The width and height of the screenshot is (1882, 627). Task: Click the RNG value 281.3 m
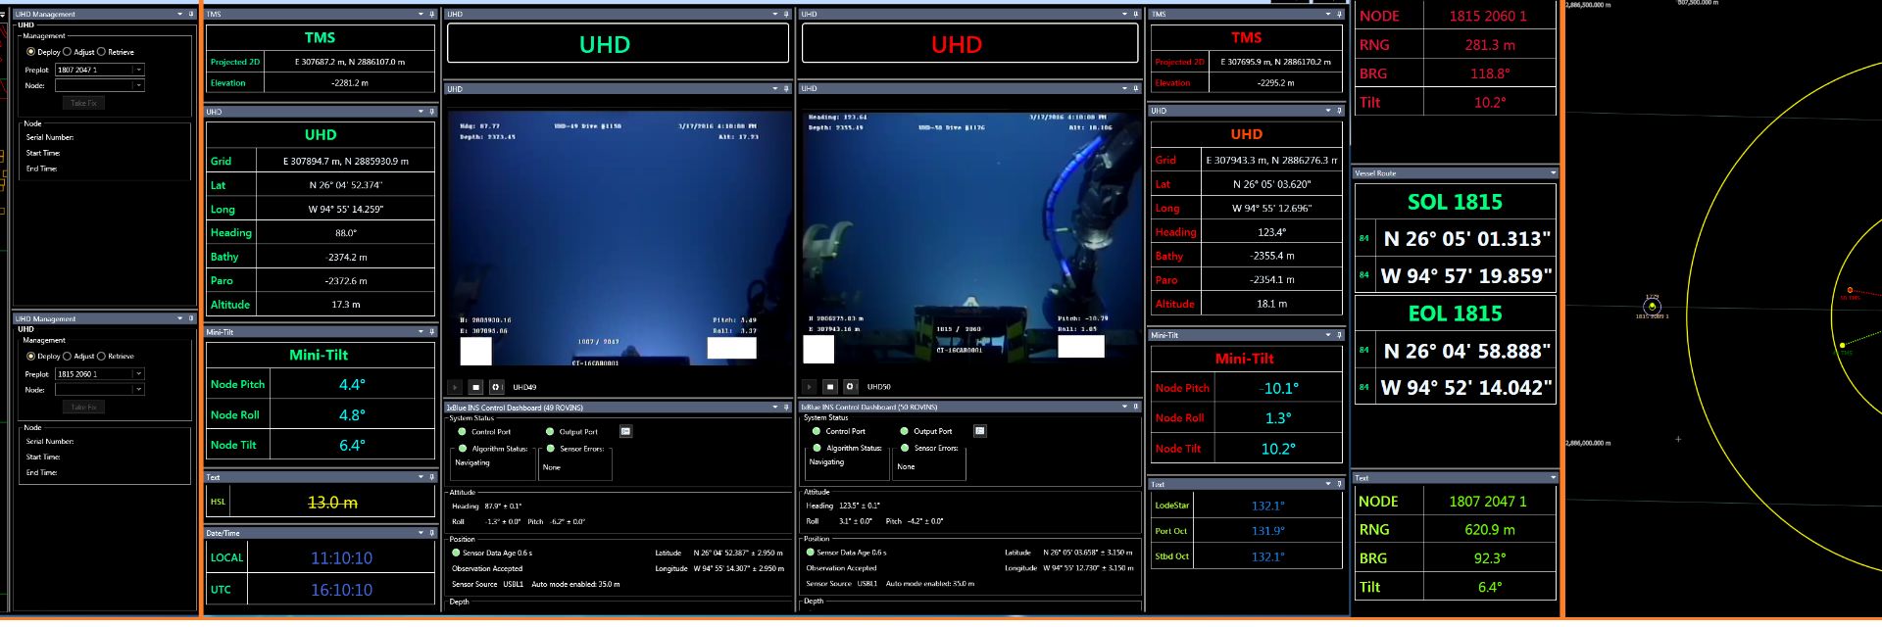1490,45
